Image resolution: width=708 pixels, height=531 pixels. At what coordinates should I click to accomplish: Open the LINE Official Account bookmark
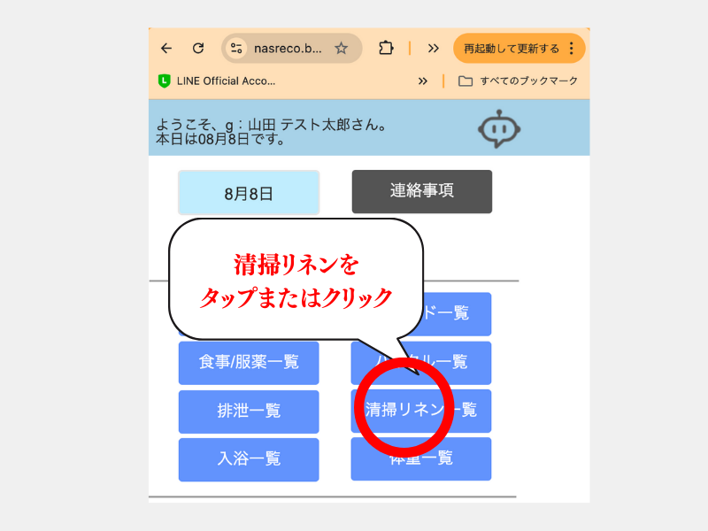click(217, 81)
